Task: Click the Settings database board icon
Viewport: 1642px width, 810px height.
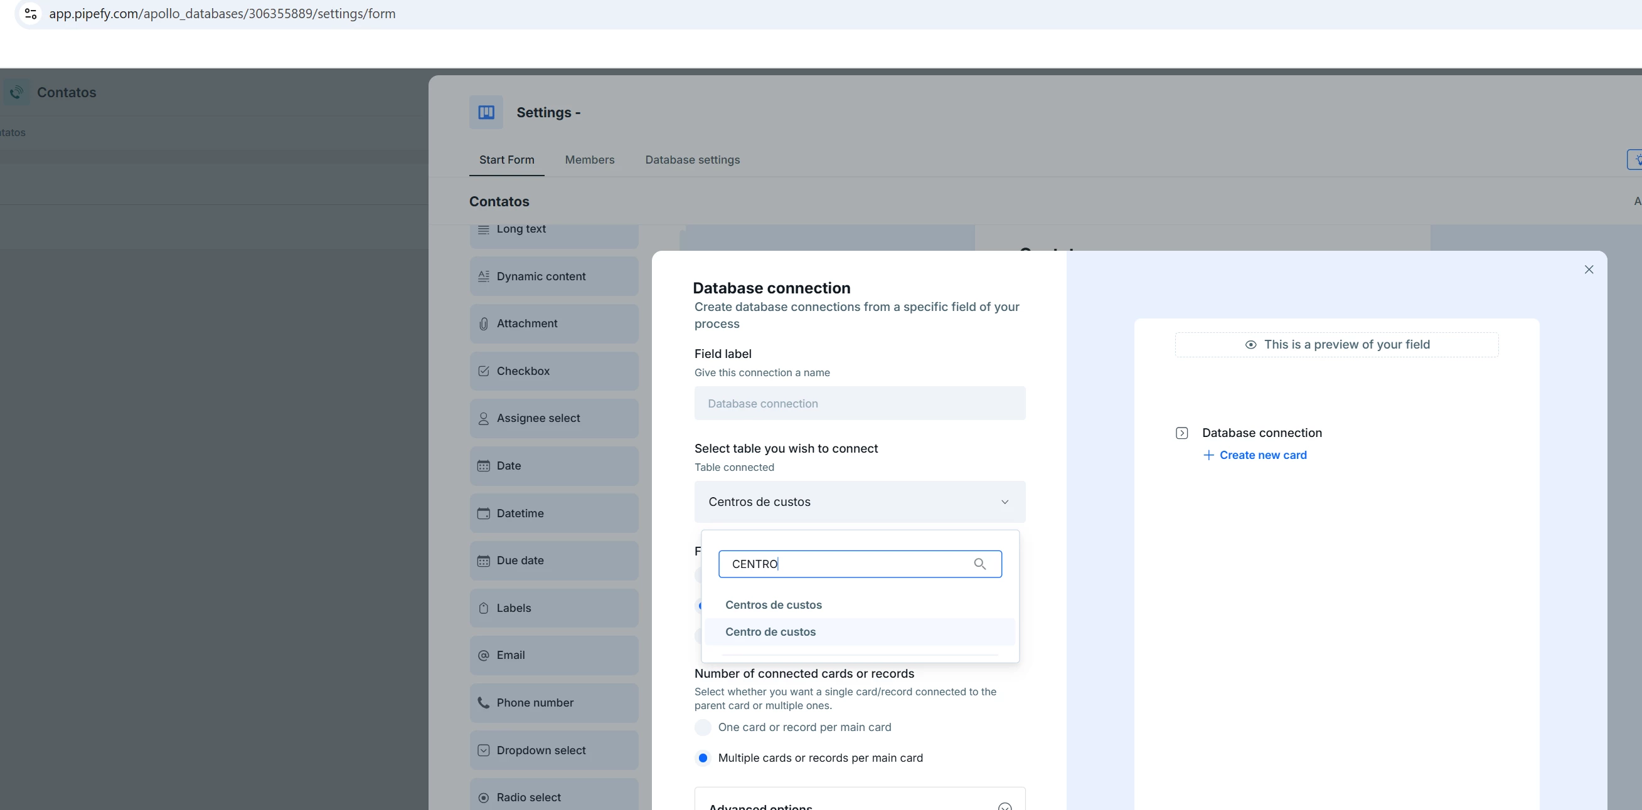Action: [486, 112]
